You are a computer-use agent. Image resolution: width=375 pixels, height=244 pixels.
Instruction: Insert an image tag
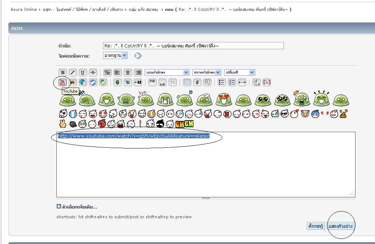point(73,83)
